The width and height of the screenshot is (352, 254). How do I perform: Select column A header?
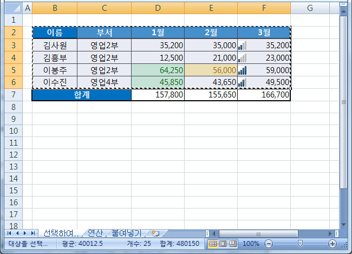(28, 8)
